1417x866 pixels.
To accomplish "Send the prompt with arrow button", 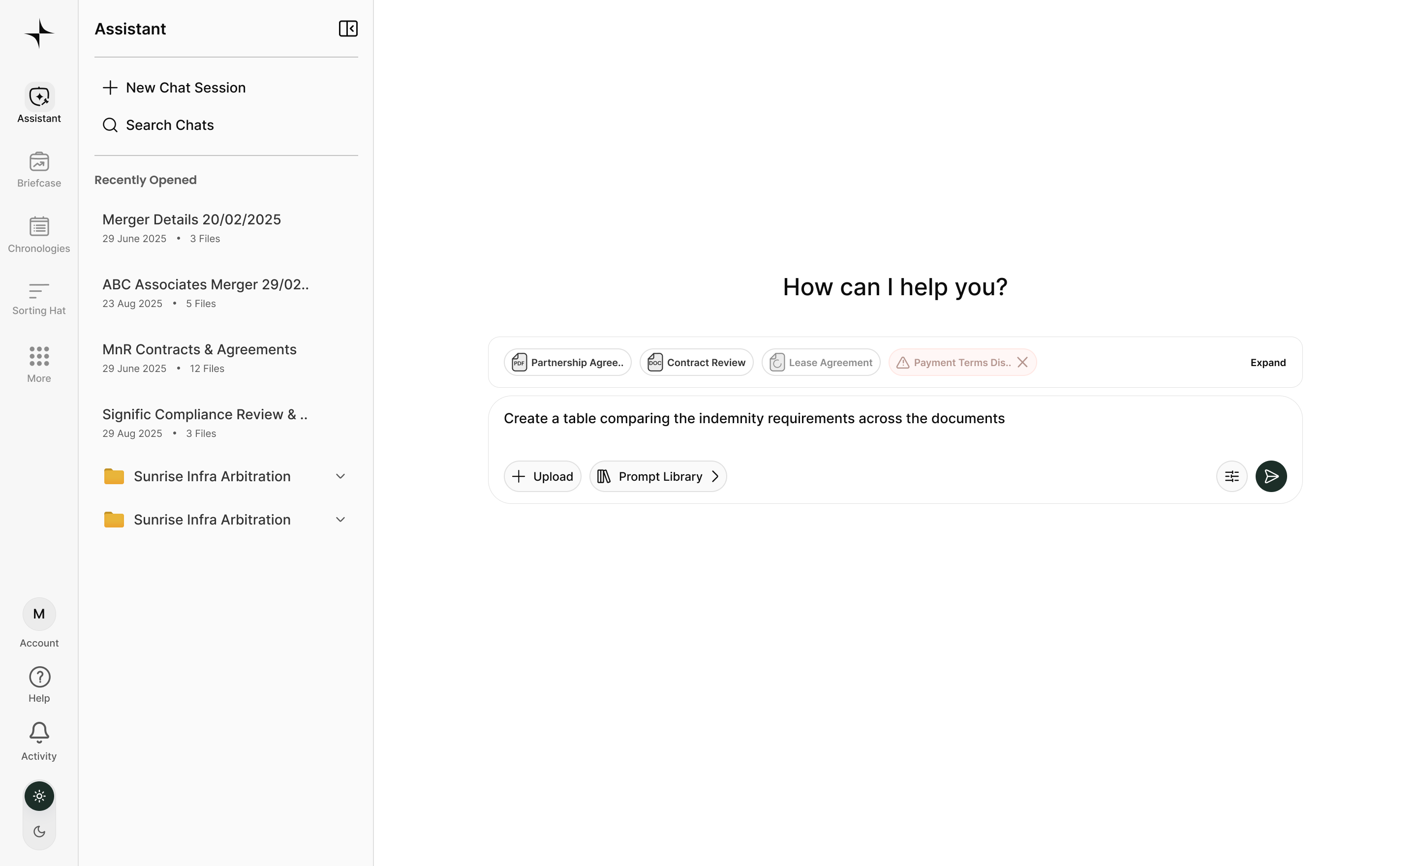I will coord(1270,476).
